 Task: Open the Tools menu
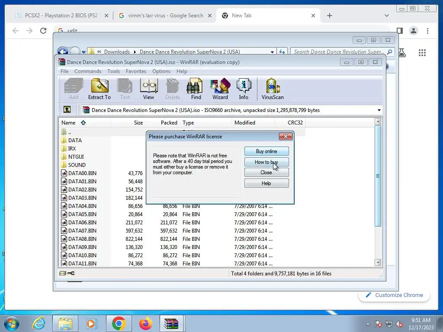coord(114,71)
